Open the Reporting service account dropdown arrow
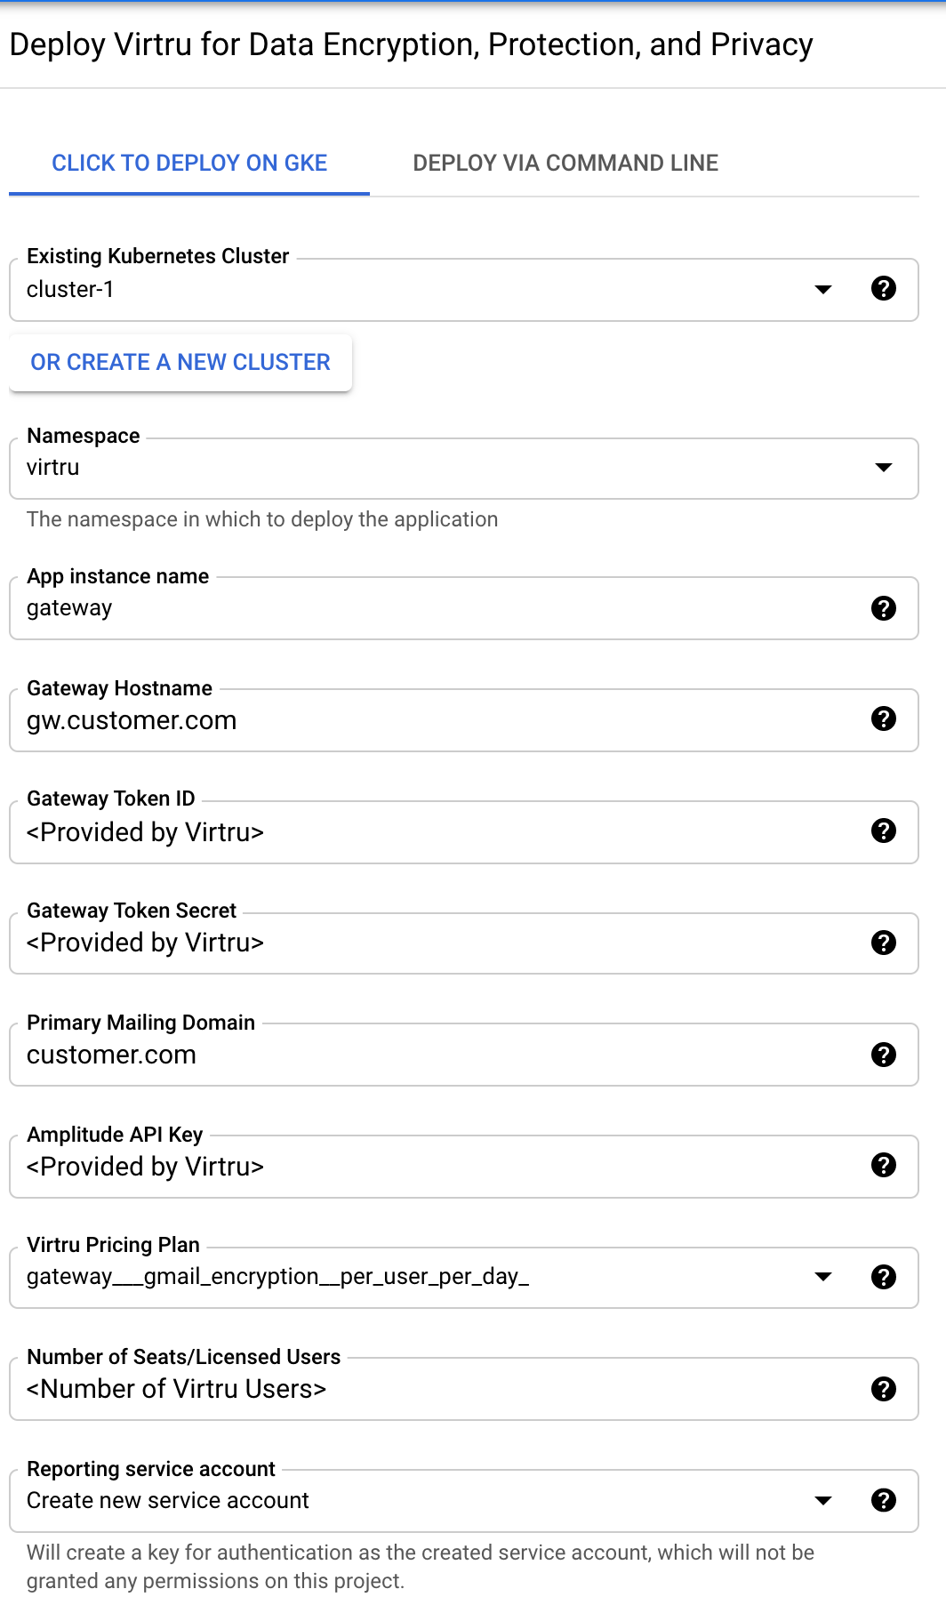This screenshot has height=1597, width=946. coord(823,1501)
